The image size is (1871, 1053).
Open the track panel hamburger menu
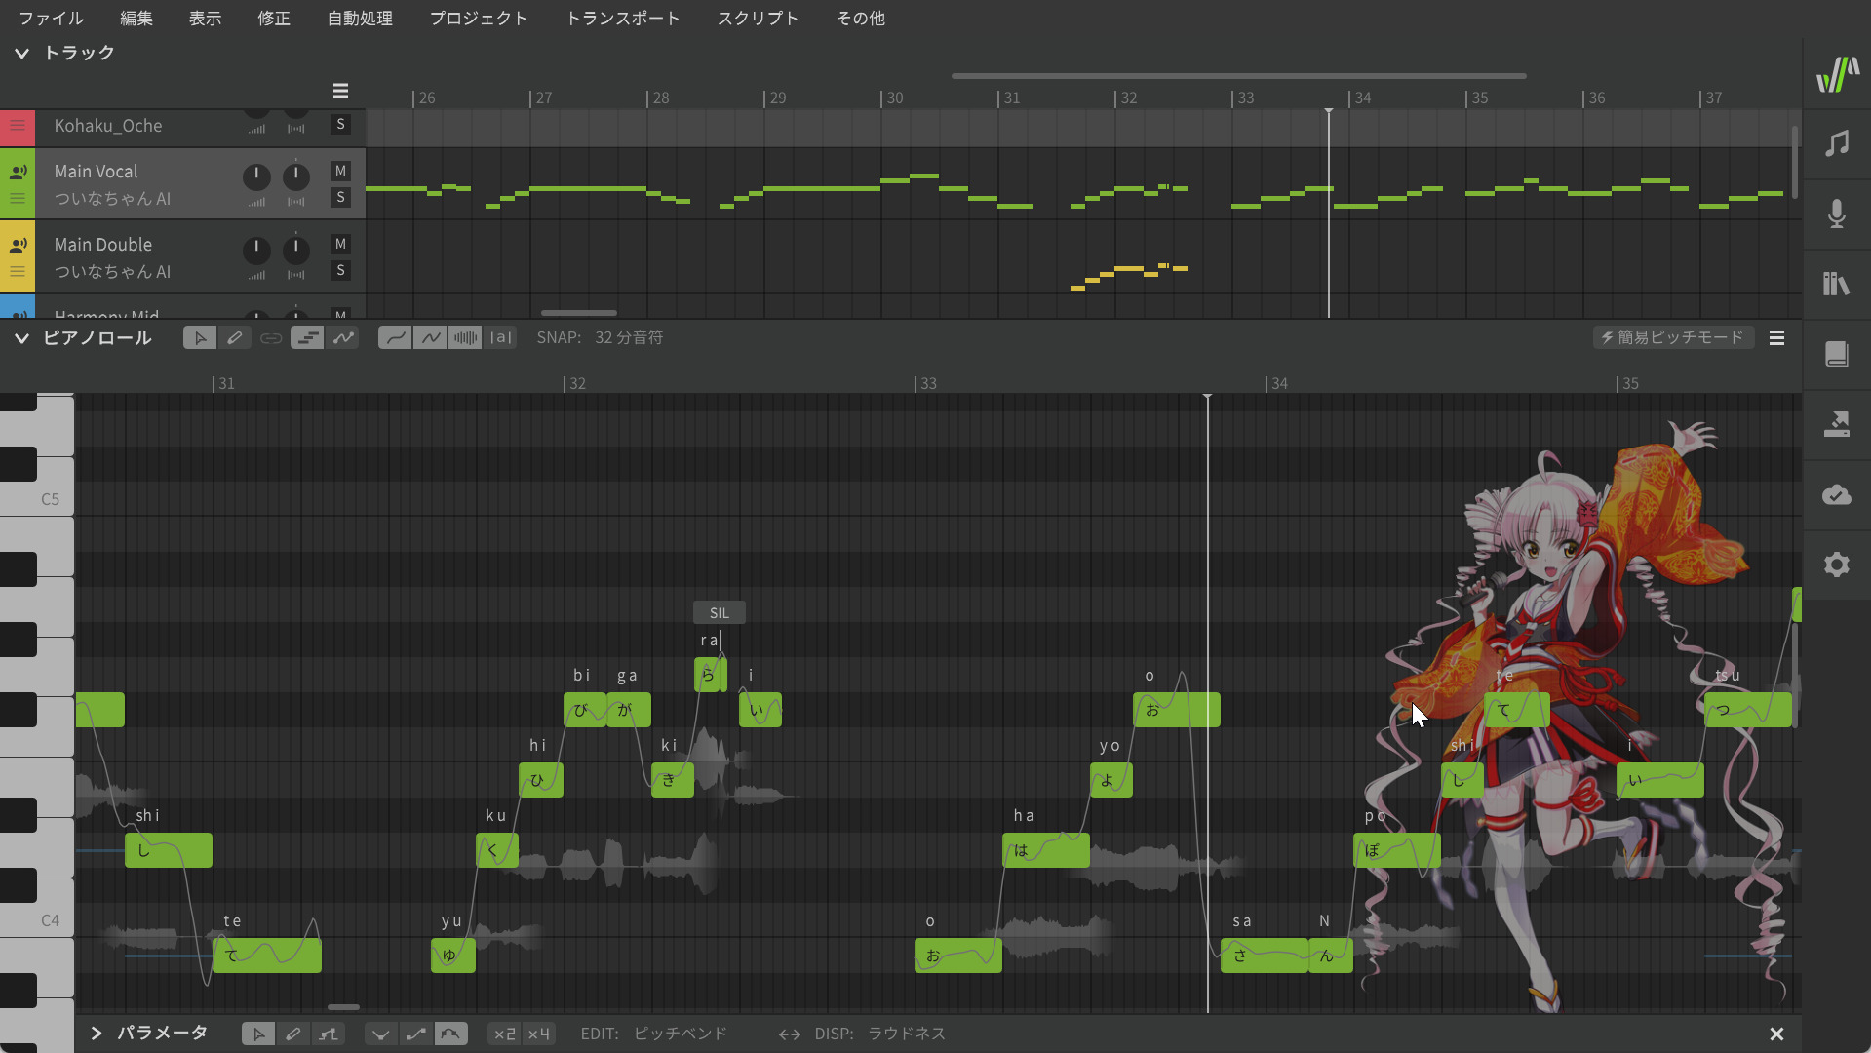340,91
